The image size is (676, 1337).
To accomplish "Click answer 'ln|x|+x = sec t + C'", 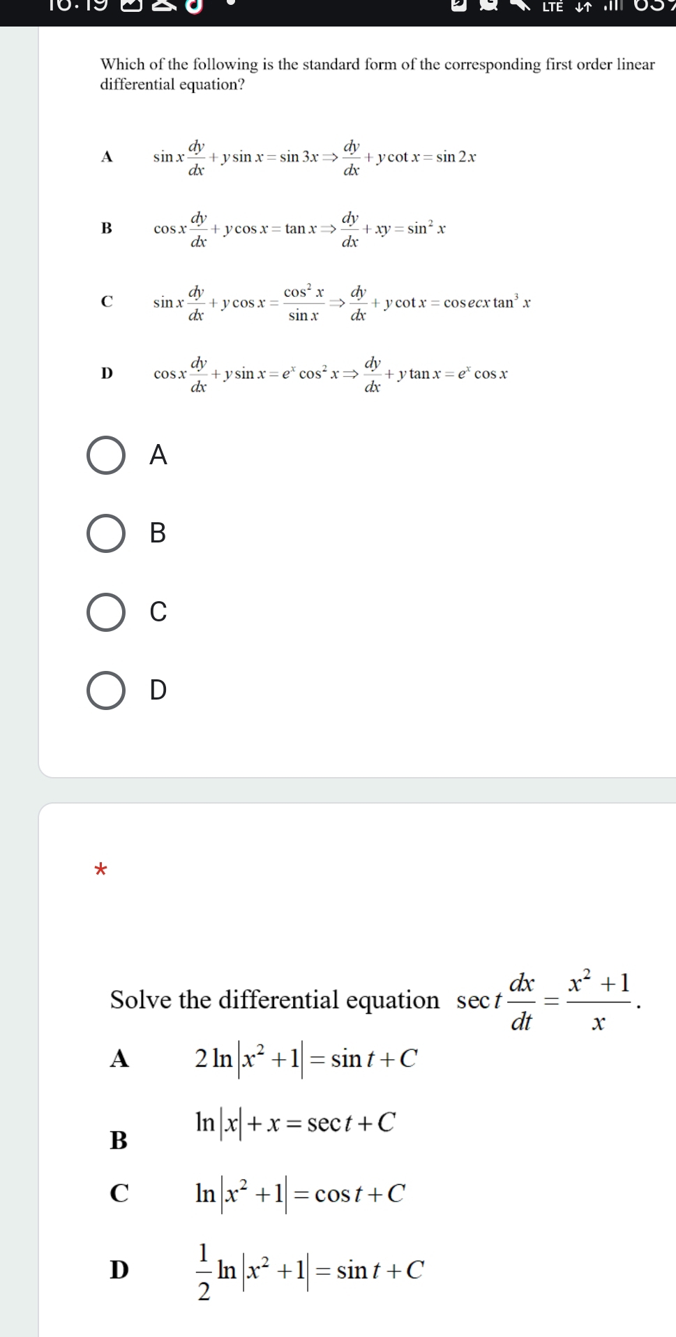I will (295, 1123).
